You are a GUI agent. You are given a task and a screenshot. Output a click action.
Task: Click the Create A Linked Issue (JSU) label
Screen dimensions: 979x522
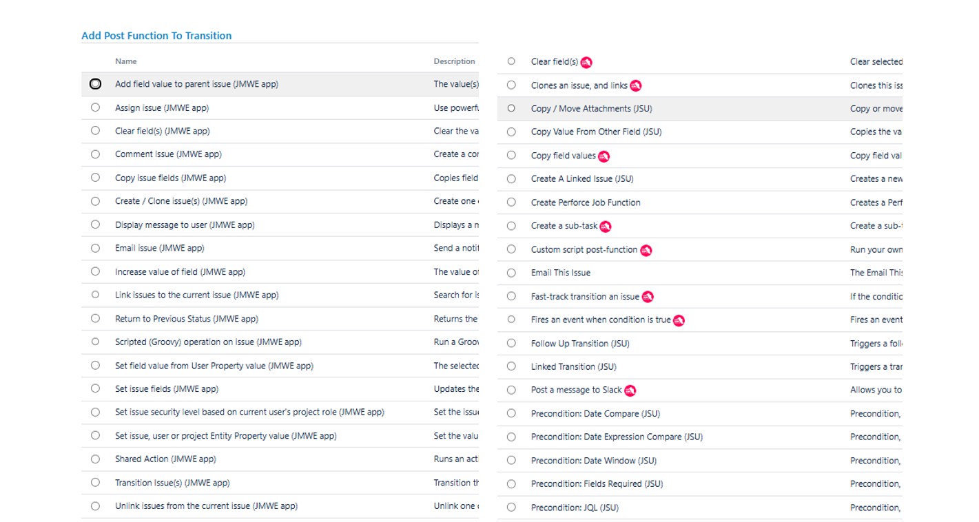[582, 179]
